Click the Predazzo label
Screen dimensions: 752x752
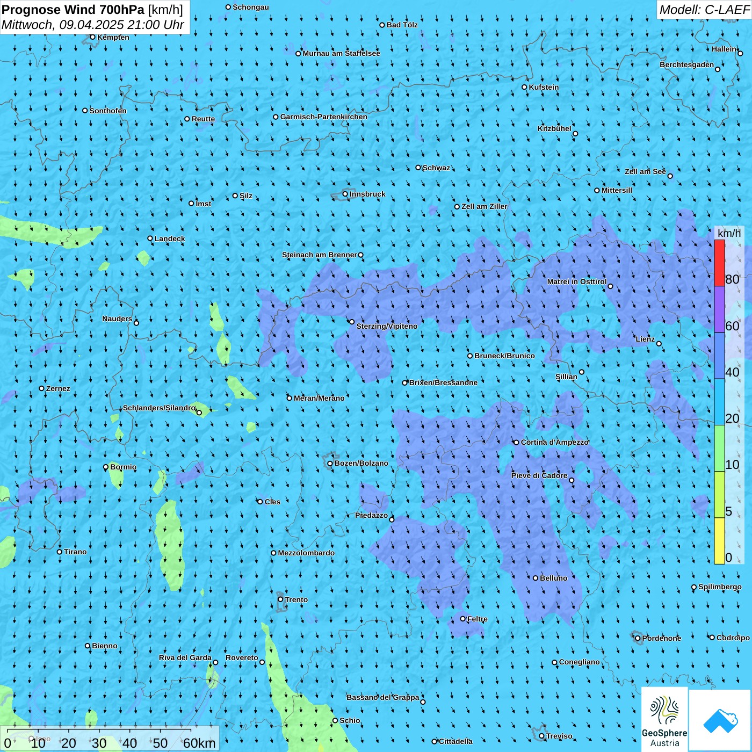point(371,515)
